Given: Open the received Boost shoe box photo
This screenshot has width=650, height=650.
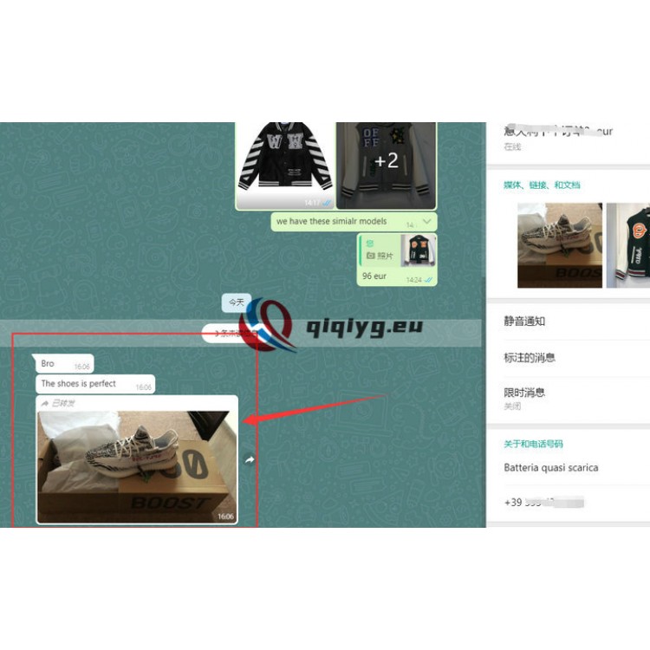Looking at the screenshot, I should tap(137, 466).
